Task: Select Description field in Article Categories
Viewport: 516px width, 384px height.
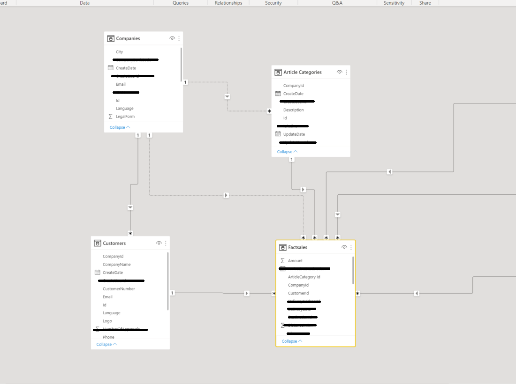Action: (x=294, y=110)
